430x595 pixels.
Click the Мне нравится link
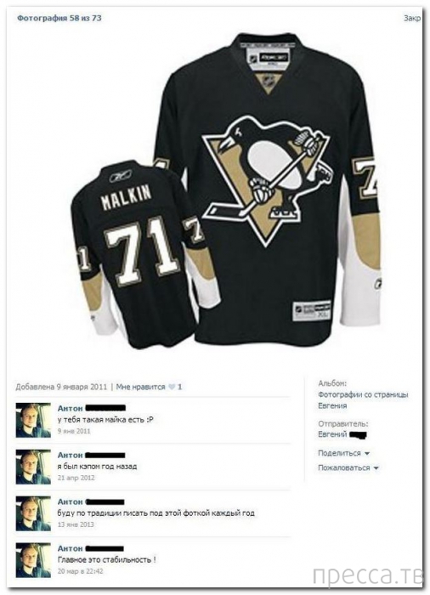pos(140,387)
